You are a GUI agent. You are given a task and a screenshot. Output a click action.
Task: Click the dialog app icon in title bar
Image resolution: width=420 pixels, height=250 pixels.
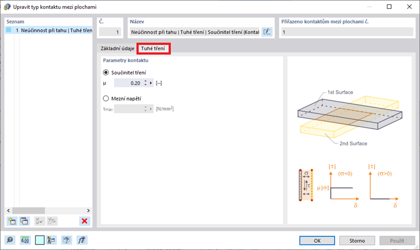(x=7, y=7)
